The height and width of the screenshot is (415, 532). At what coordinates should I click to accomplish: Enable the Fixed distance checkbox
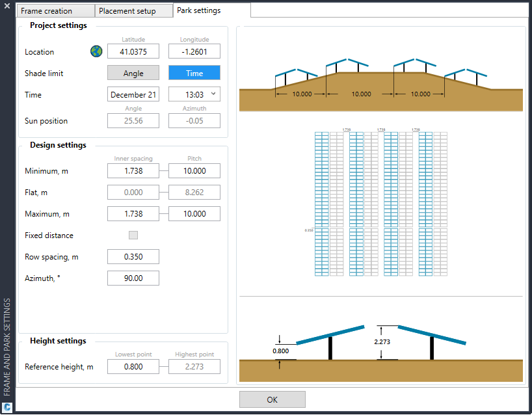pos(133,235)
